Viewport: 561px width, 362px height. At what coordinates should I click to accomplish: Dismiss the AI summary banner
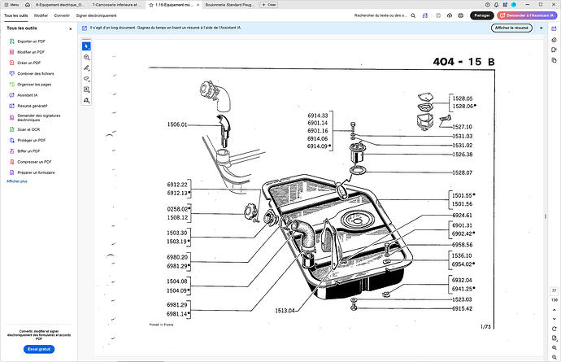tap(541, 28)
